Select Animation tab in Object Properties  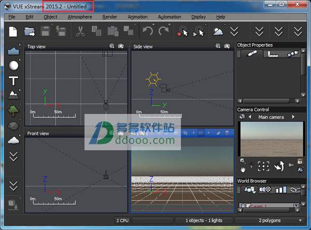(x=293, y=53)
